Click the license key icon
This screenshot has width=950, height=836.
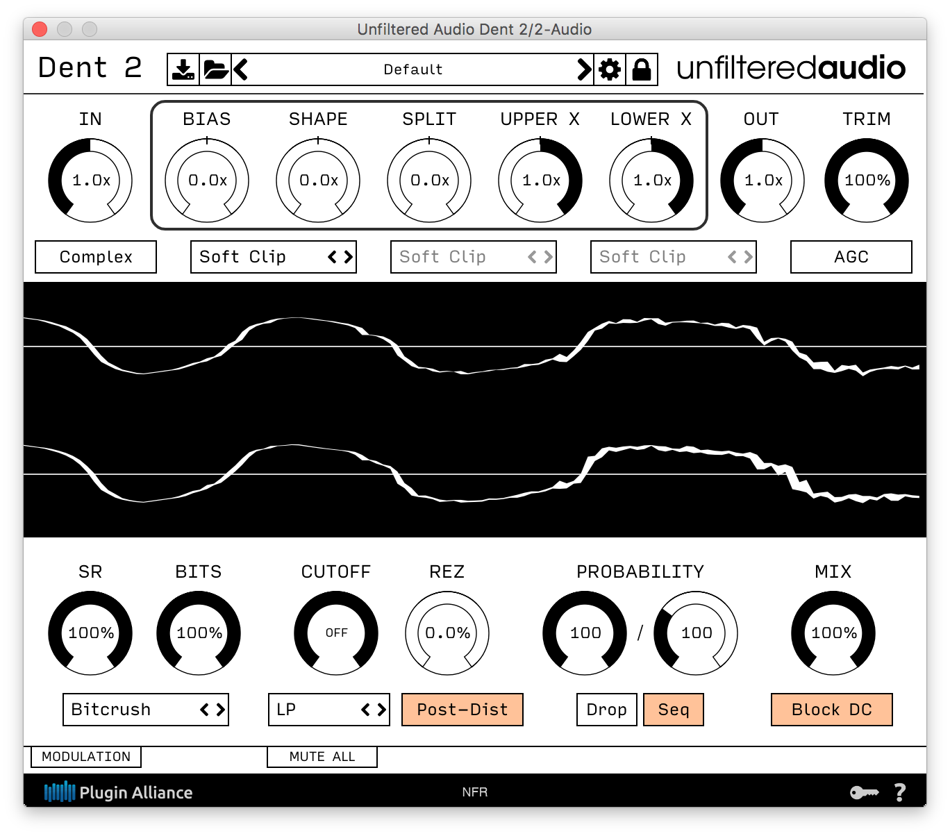(864, 792)
